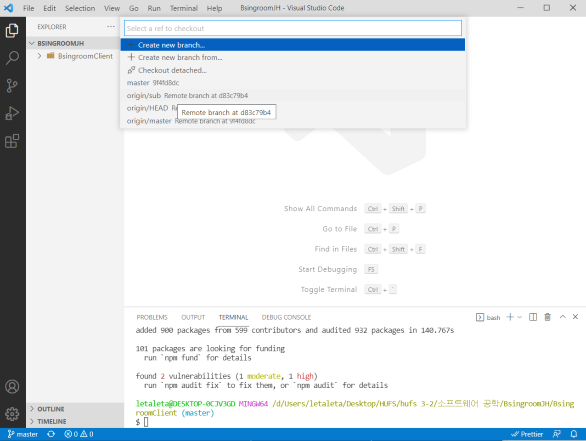
Task: Open the Terminal menu
Action: pyautogui.click(x=184, y=8)
